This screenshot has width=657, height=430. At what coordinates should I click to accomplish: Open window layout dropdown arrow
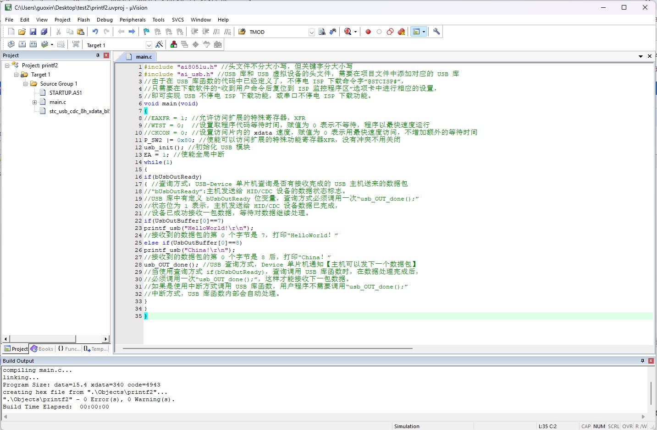[x=424, y=32]
